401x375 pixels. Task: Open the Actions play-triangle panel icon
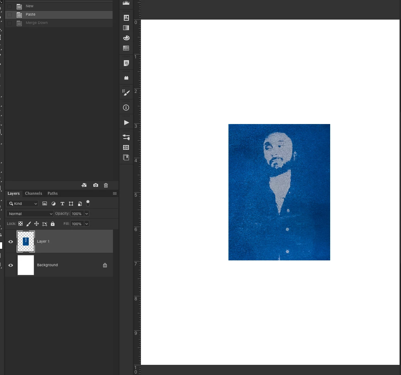coord(126,123)
